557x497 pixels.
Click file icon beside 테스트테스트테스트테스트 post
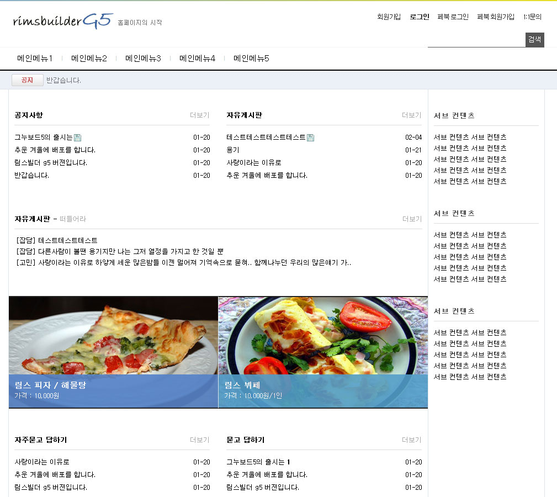[x=310, y=138]
